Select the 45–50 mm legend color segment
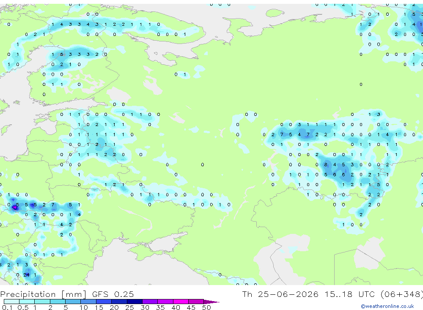 point(196,302)
